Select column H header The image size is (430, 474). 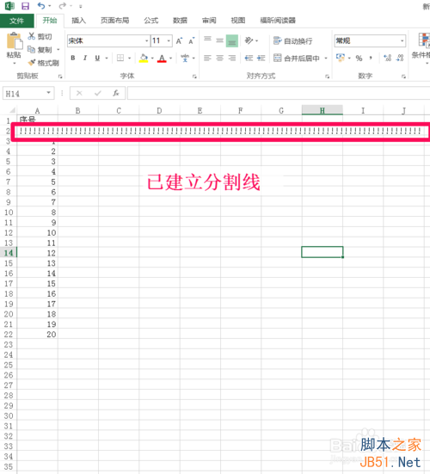tap(322, 111)
